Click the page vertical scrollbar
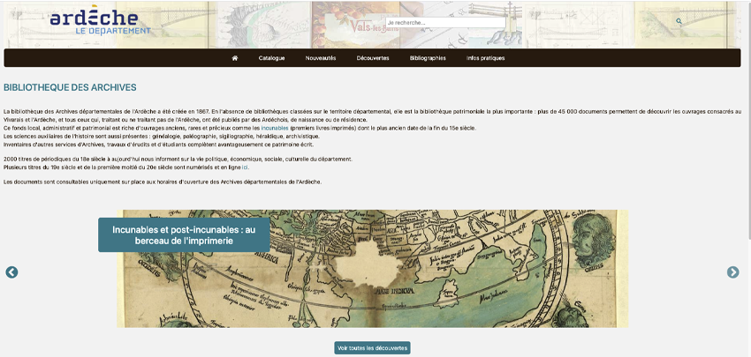The image size is (751, 357). 748,120
